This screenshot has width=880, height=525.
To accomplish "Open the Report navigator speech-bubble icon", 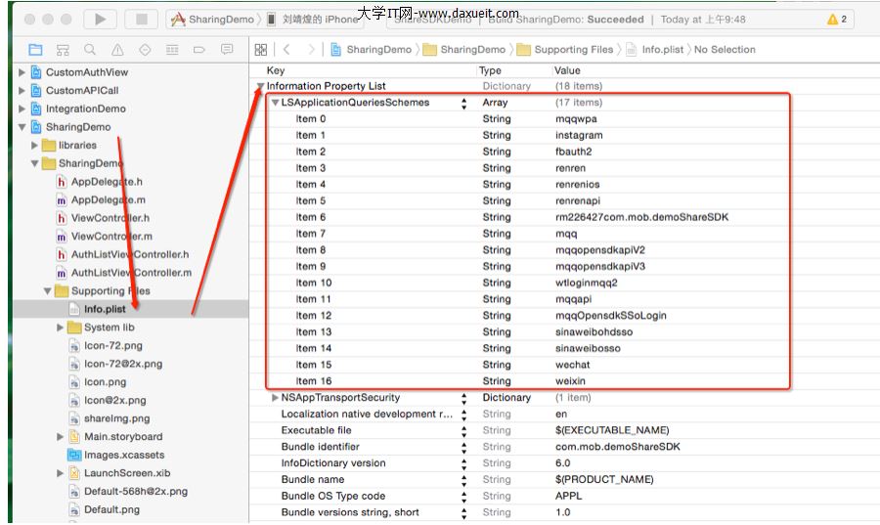I will 227,49.
